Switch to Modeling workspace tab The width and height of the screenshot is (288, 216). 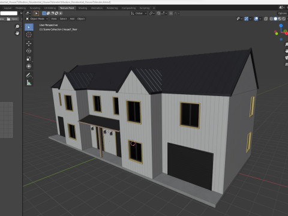21,8
